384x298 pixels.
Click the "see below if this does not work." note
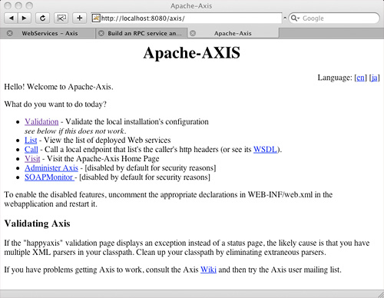pos(75,131)
